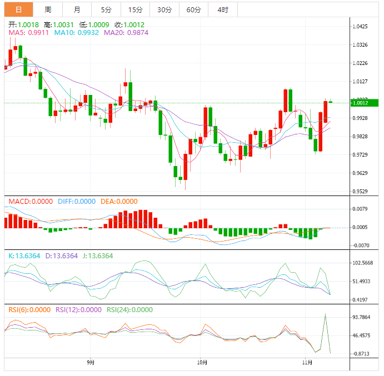Screen dimensions: 384x376
Task: Click the green current price tag 1.0012
Action: pyautogui.click(x=365, y=103)
